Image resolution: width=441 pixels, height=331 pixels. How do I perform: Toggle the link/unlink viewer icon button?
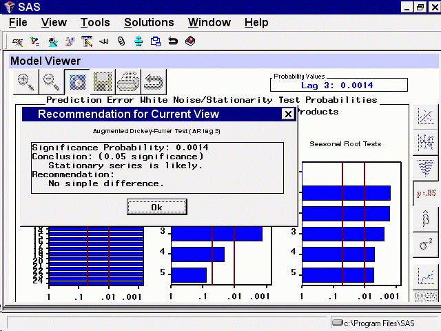coord(77,82)
